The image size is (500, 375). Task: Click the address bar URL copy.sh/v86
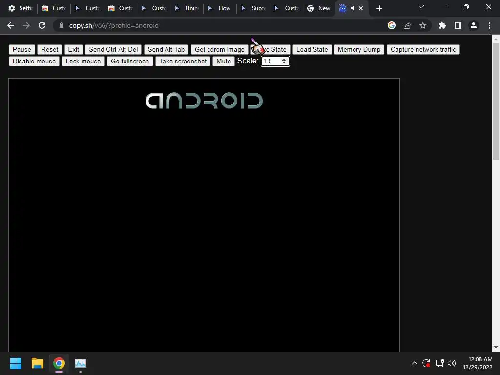click(x=114, y=25)
